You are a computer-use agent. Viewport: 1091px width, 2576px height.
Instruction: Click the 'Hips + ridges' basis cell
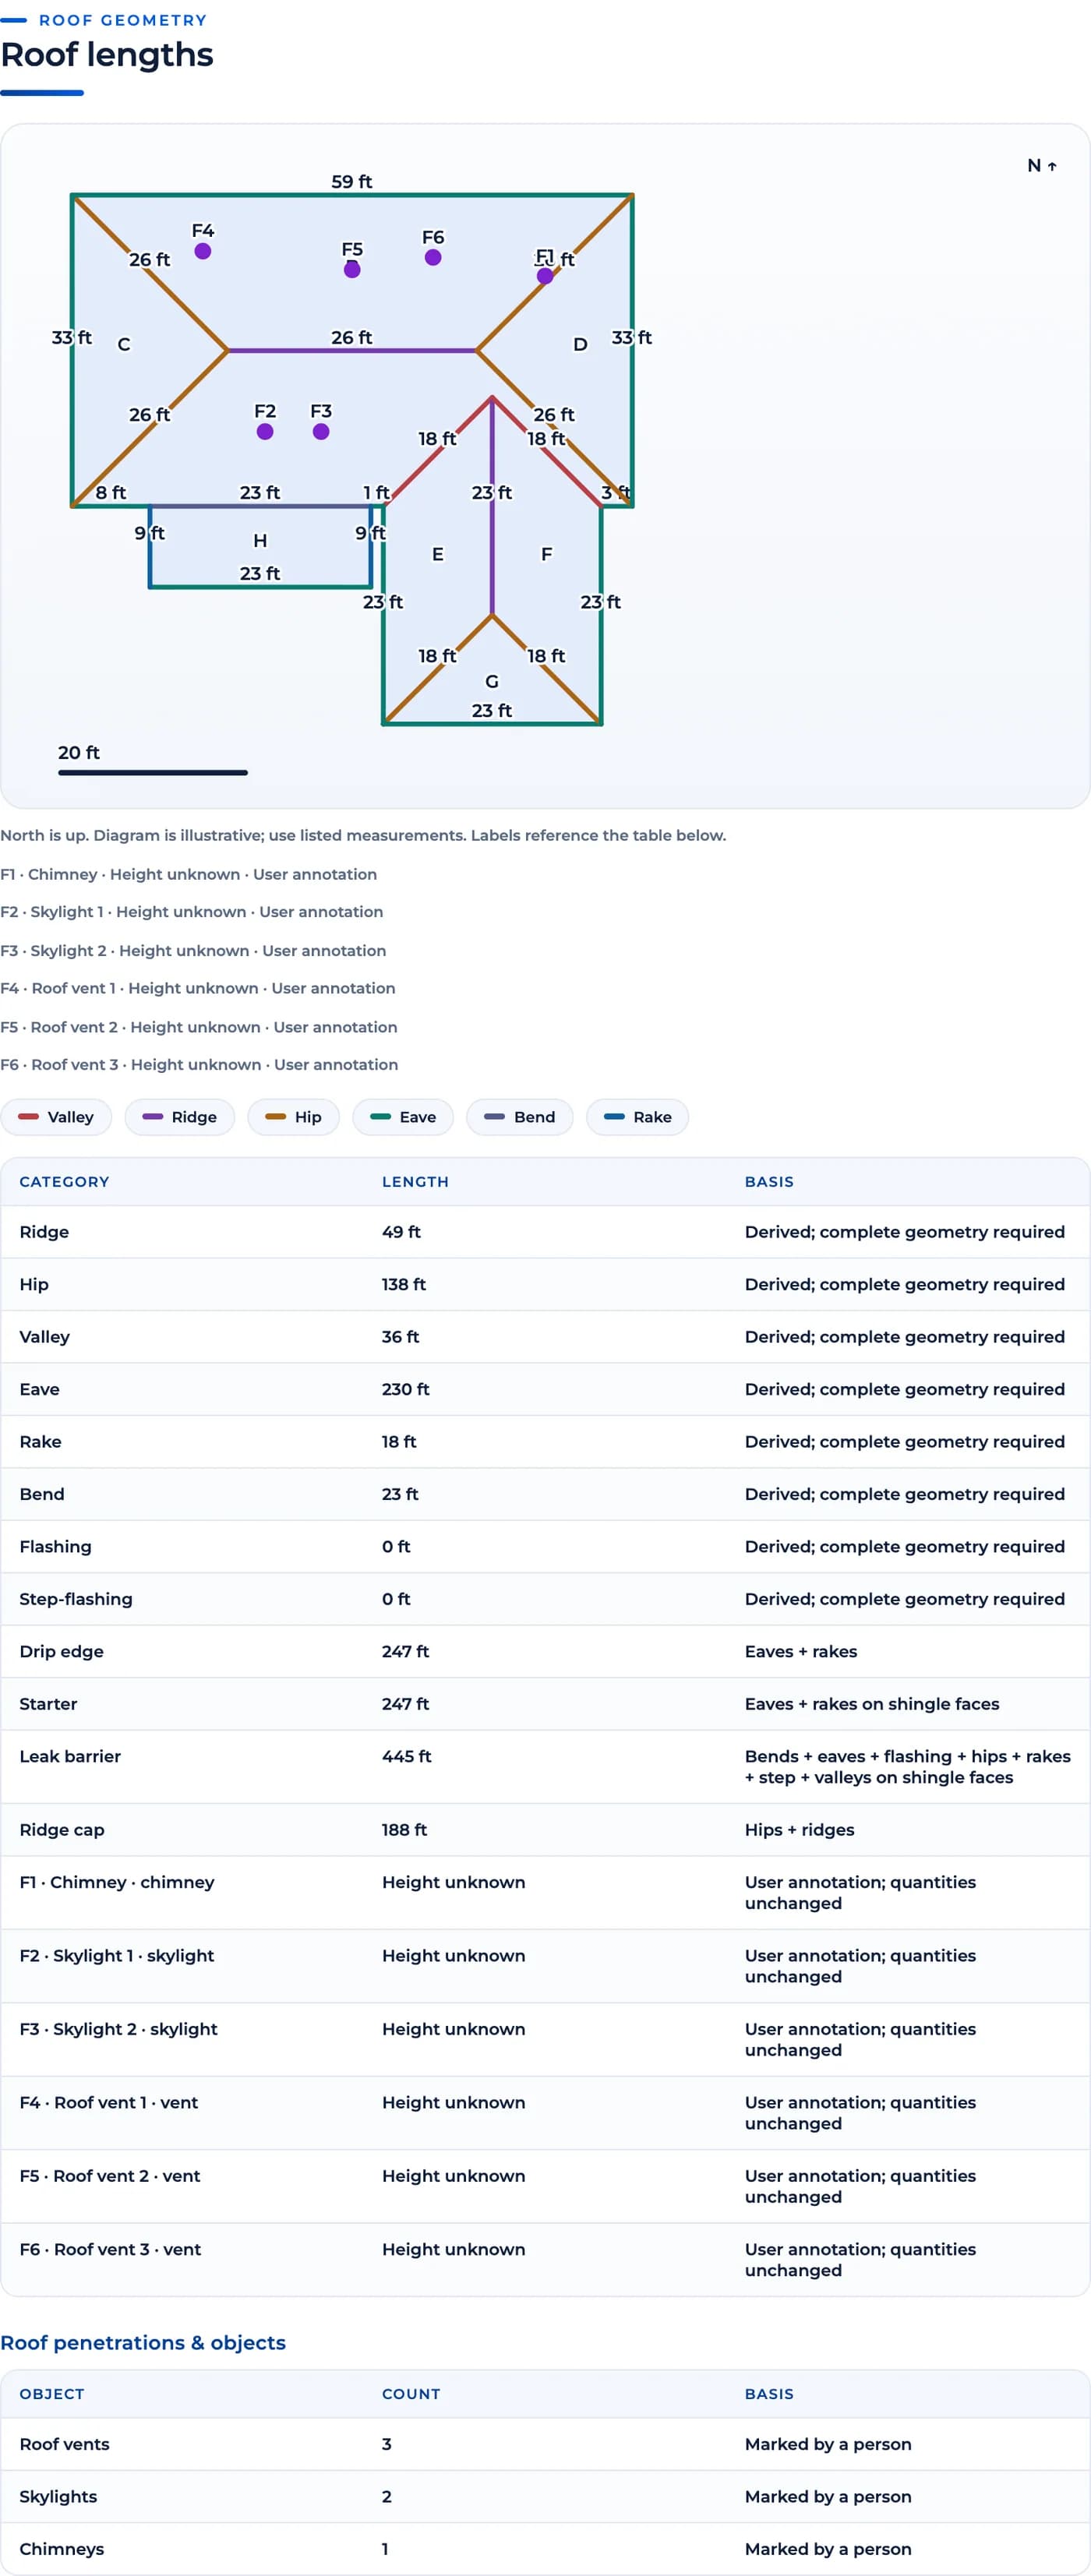[x=800, y=1830]
